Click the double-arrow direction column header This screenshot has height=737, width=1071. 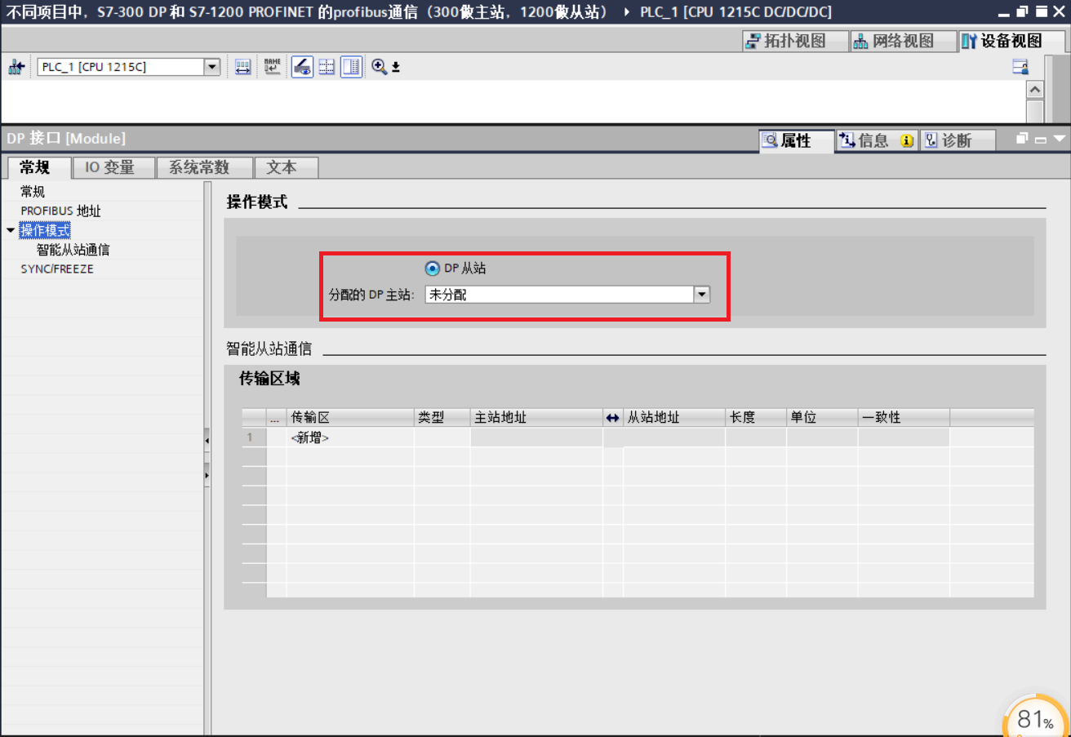tap(613, 417)
